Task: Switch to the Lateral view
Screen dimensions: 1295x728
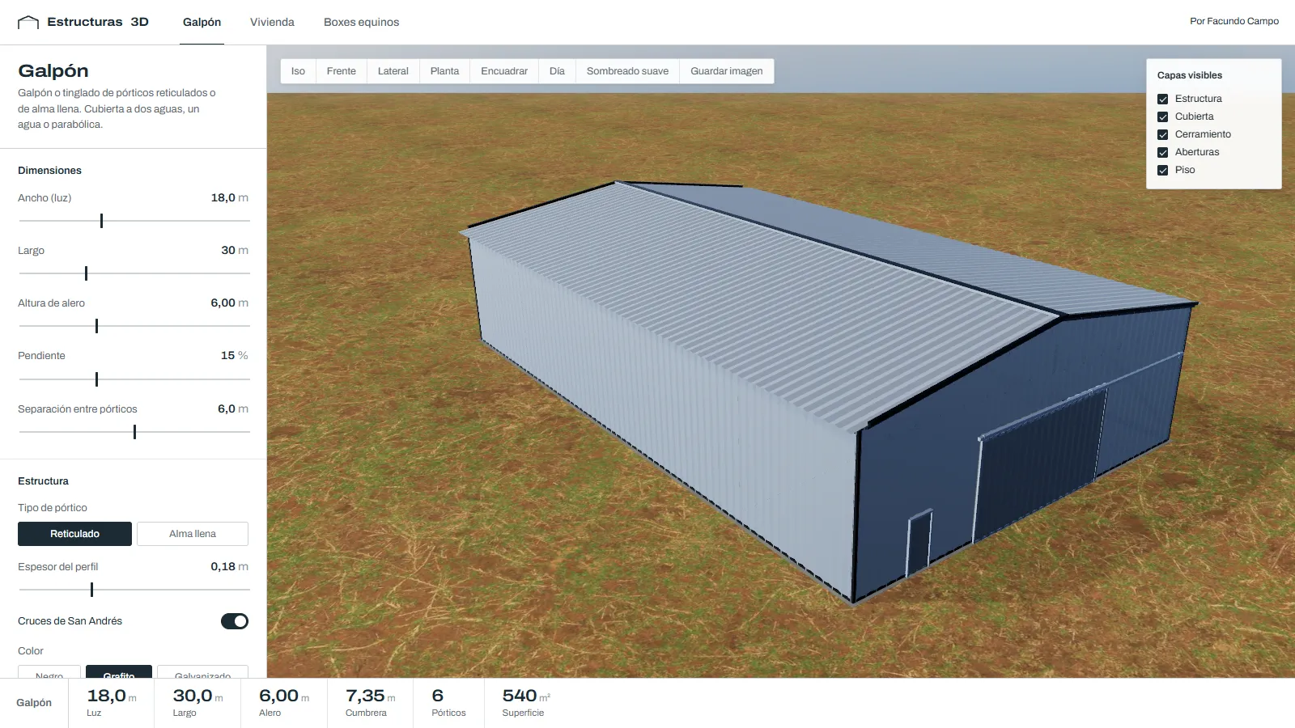Action: [393, 71]
